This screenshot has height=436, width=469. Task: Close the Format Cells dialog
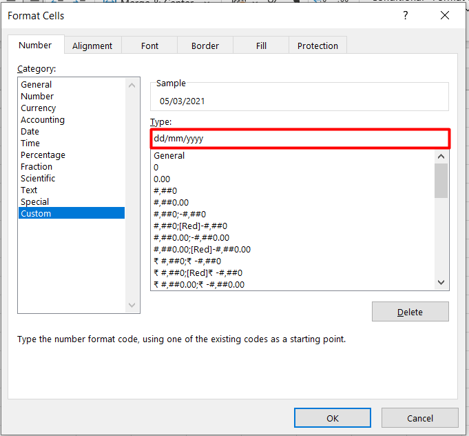pyautogui.click(x=445, y=15)
